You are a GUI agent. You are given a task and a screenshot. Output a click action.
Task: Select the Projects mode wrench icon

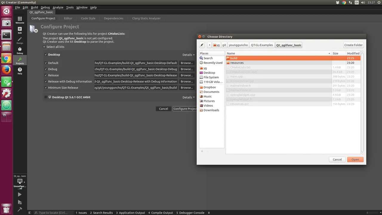[x=20, y=61]
